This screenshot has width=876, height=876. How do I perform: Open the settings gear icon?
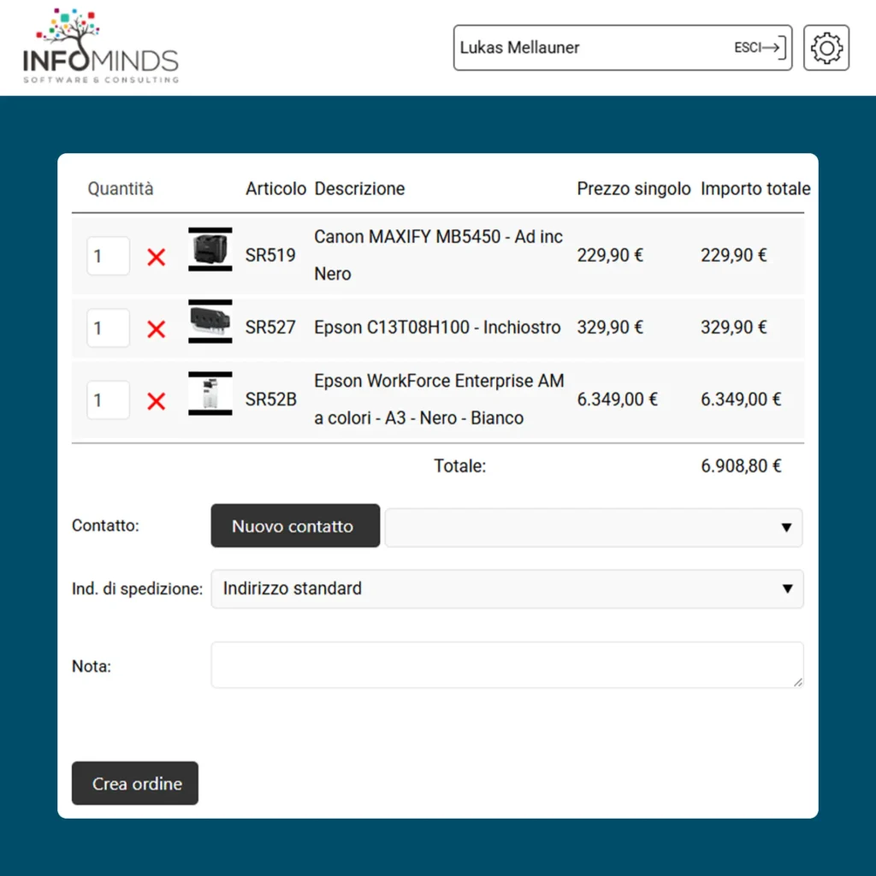pos(826,48)
